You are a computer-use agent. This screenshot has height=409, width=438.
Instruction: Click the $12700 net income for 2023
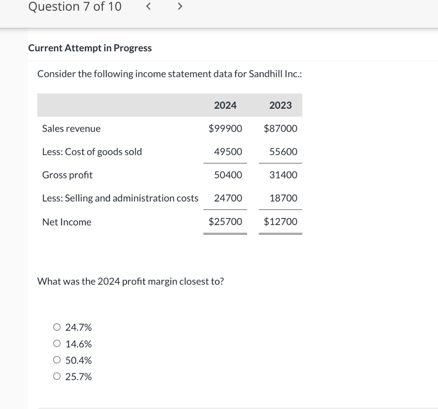tap(280, 222)
